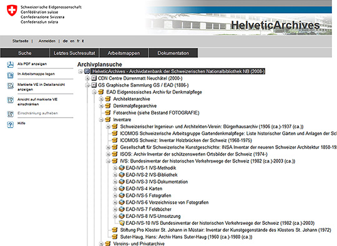Click the ICOMOS Holzbrücken folder icon
This screenshot has width=337, height=246.
click(x=115, y=140)
